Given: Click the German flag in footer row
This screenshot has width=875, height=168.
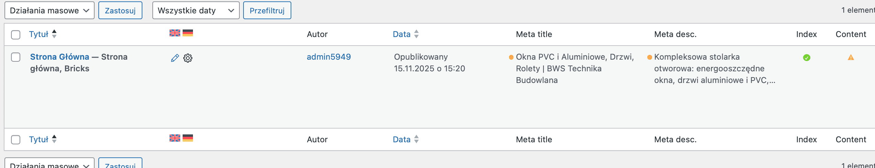Looking at the screenshot, I should coord(188,138).
